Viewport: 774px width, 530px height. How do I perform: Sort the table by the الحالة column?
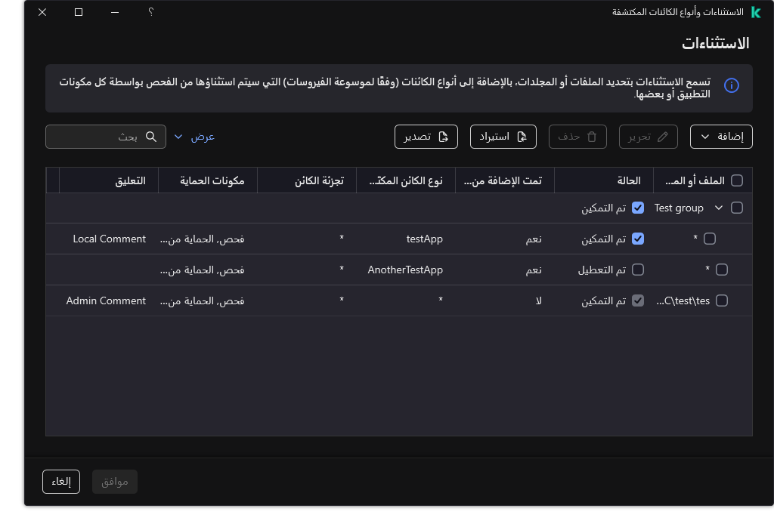click(627, 180)
